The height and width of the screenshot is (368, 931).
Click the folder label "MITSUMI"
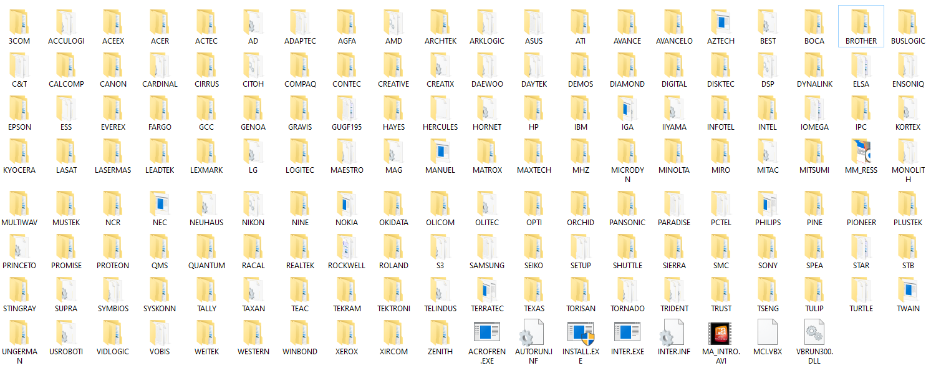814,170
